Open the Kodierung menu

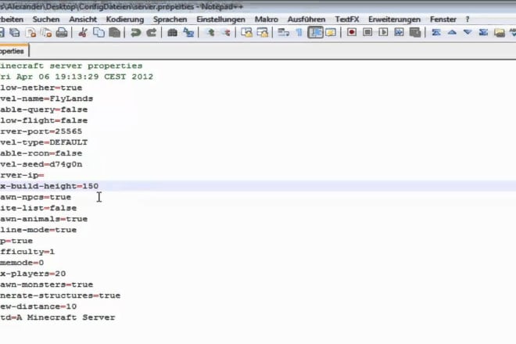tap(125, 20)
